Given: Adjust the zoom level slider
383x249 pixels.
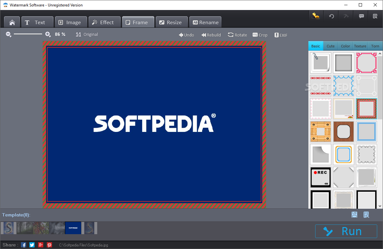Looking at the screenshot, I should point(28,34).
